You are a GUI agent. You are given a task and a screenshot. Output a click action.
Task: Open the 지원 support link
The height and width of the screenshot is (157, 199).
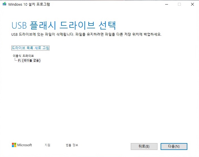pyautogui.click(x=47, y=145)
